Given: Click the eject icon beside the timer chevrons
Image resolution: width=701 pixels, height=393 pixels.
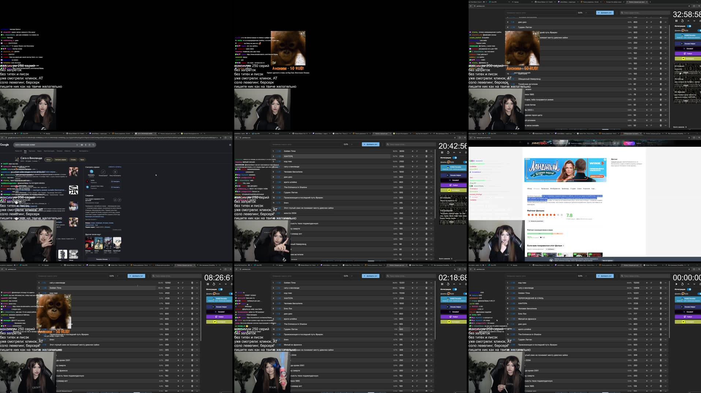Looking at the screenshot, I should tap(466, 152).
